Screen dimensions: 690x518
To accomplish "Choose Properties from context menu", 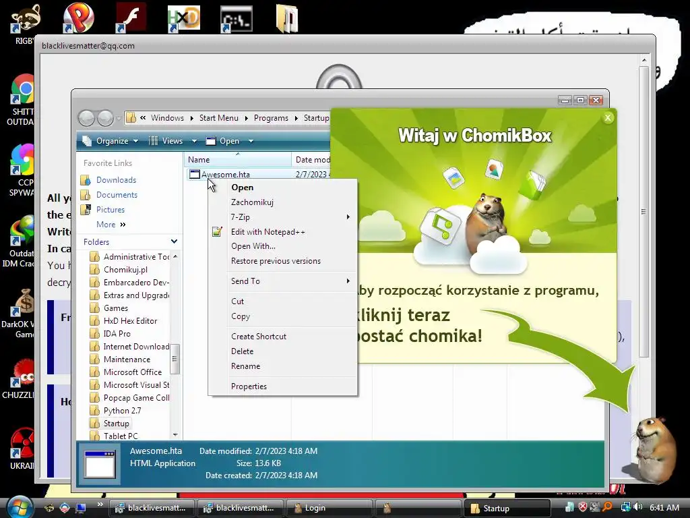I will (282, 386).
